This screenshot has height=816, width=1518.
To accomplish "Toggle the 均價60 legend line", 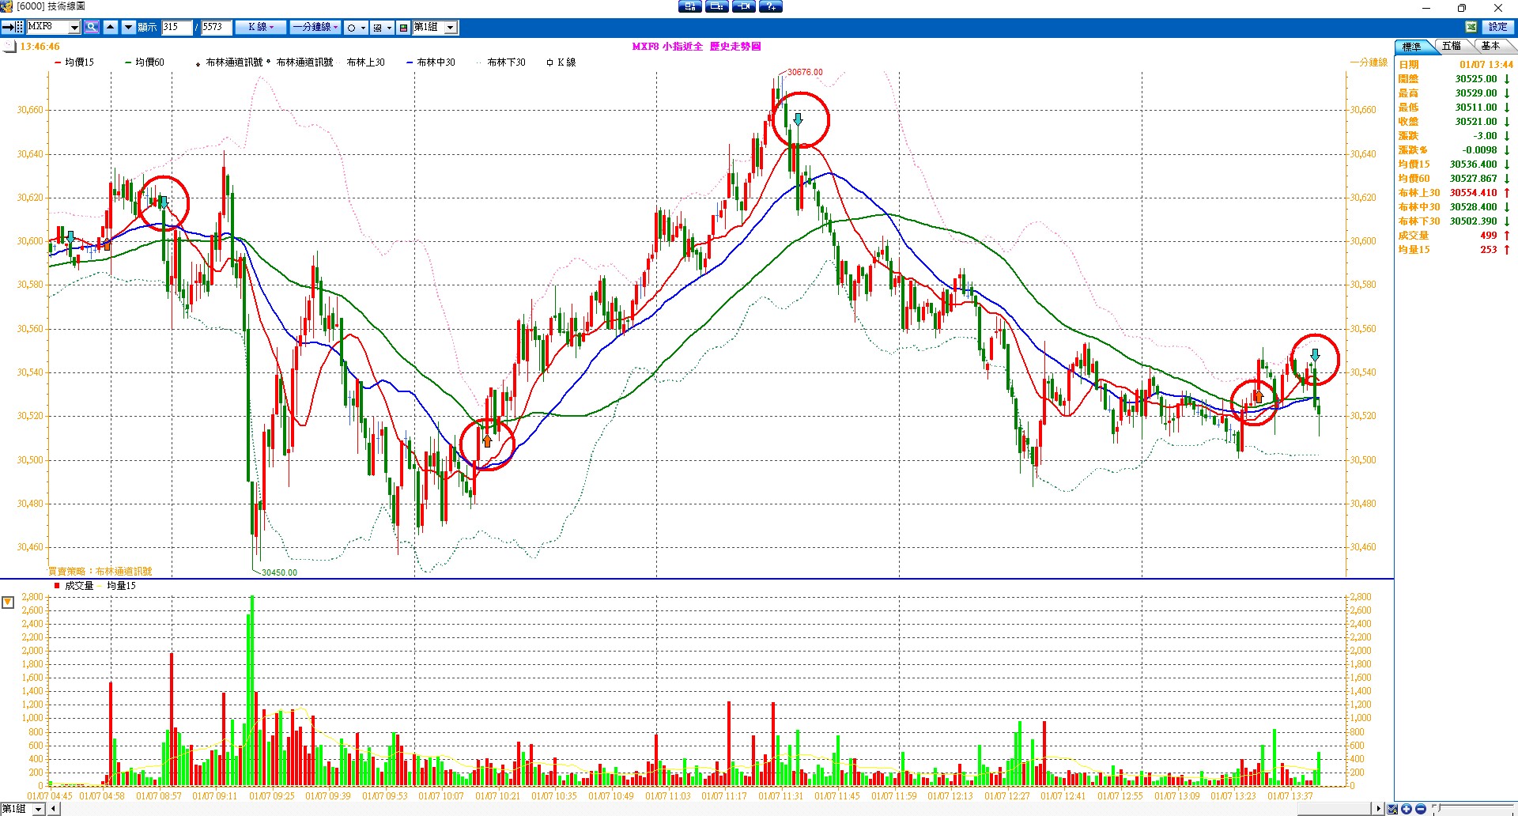I will click(145, 62).
